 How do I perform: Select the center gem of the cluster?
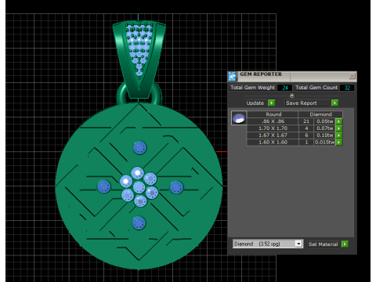[x=139, y=187]
